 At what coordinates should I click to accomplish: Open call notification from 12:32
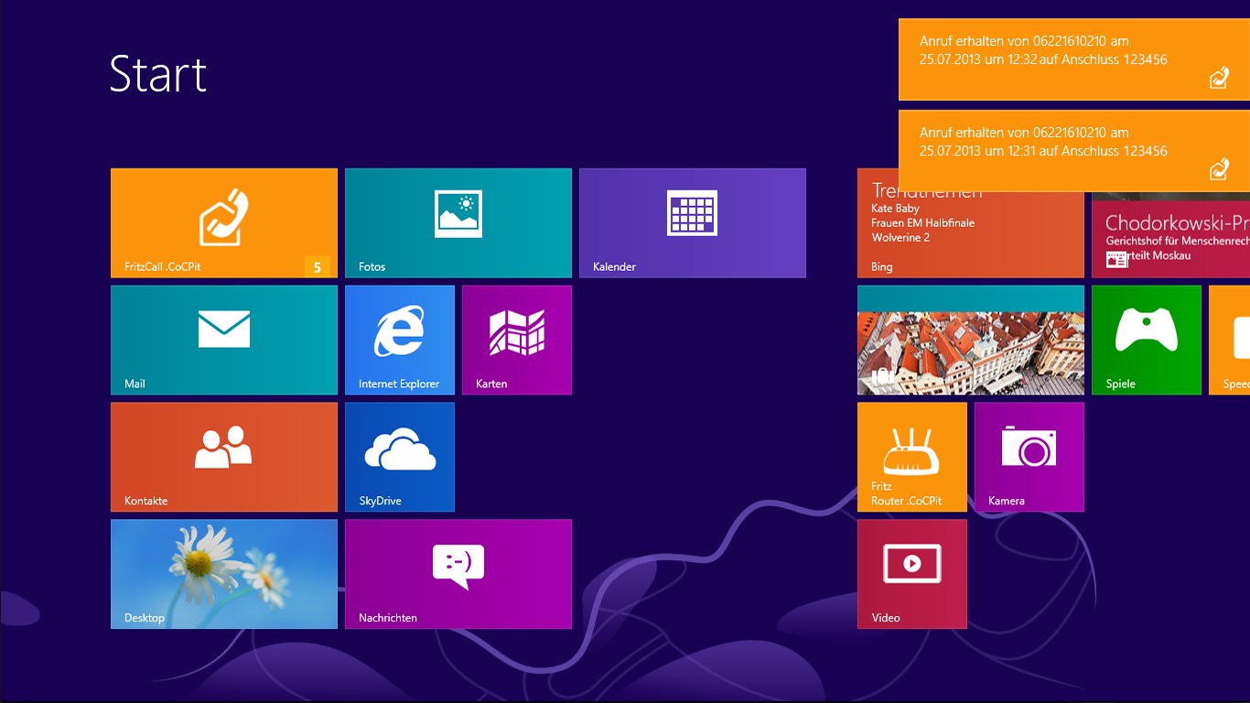1074,59
